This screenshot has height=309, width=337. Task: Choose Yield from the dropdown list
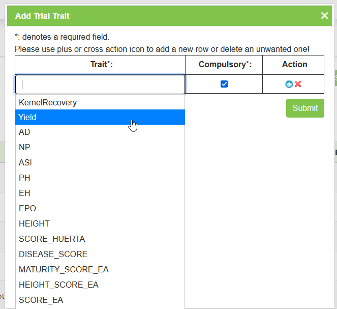point(27,117)
